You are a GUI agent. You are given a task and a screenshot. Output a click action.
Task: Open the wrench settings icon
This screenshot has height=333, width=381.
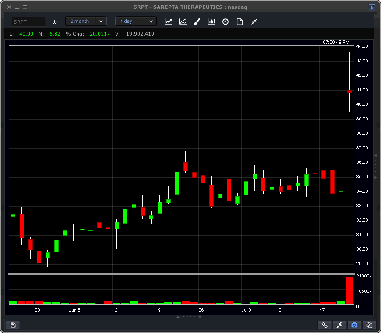(x=339, y=325)
